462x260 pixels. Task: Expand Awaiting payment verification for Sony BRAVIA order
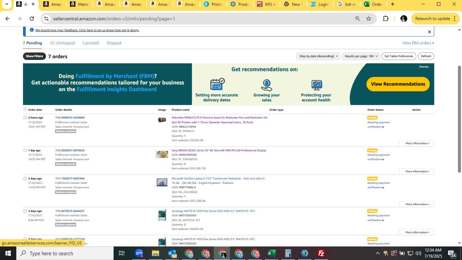point(378,157)
